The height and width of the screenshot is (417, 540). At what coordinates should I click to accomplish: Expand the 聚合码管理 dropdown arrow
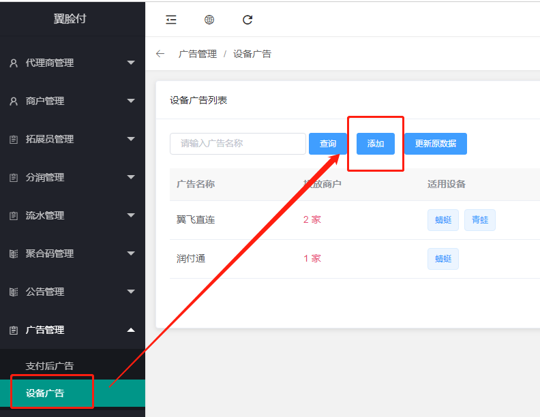click(x=131, y=253)
